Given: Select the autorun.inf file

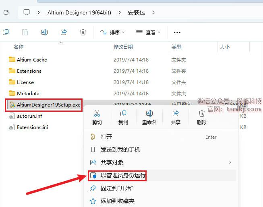Looking at the screenshot, I should tap(29, 116).
